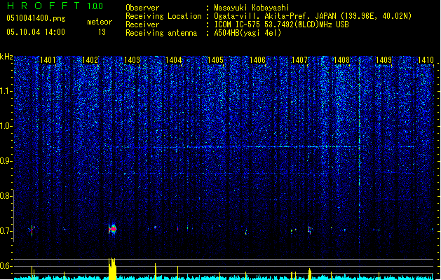Click the 0.8 frequency axis label
The height and width of the screenshot is (280, 441).
pyautogui.click(x=6, y=196)
